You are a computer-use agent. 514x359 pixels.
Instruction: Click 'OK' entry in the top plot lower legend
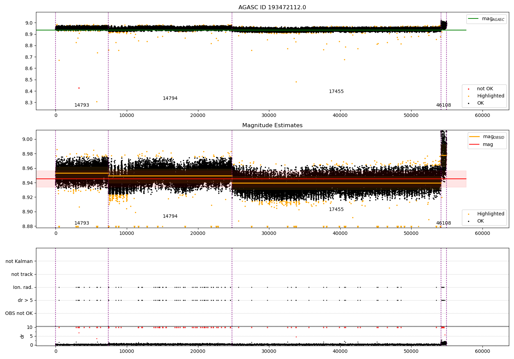480,103
